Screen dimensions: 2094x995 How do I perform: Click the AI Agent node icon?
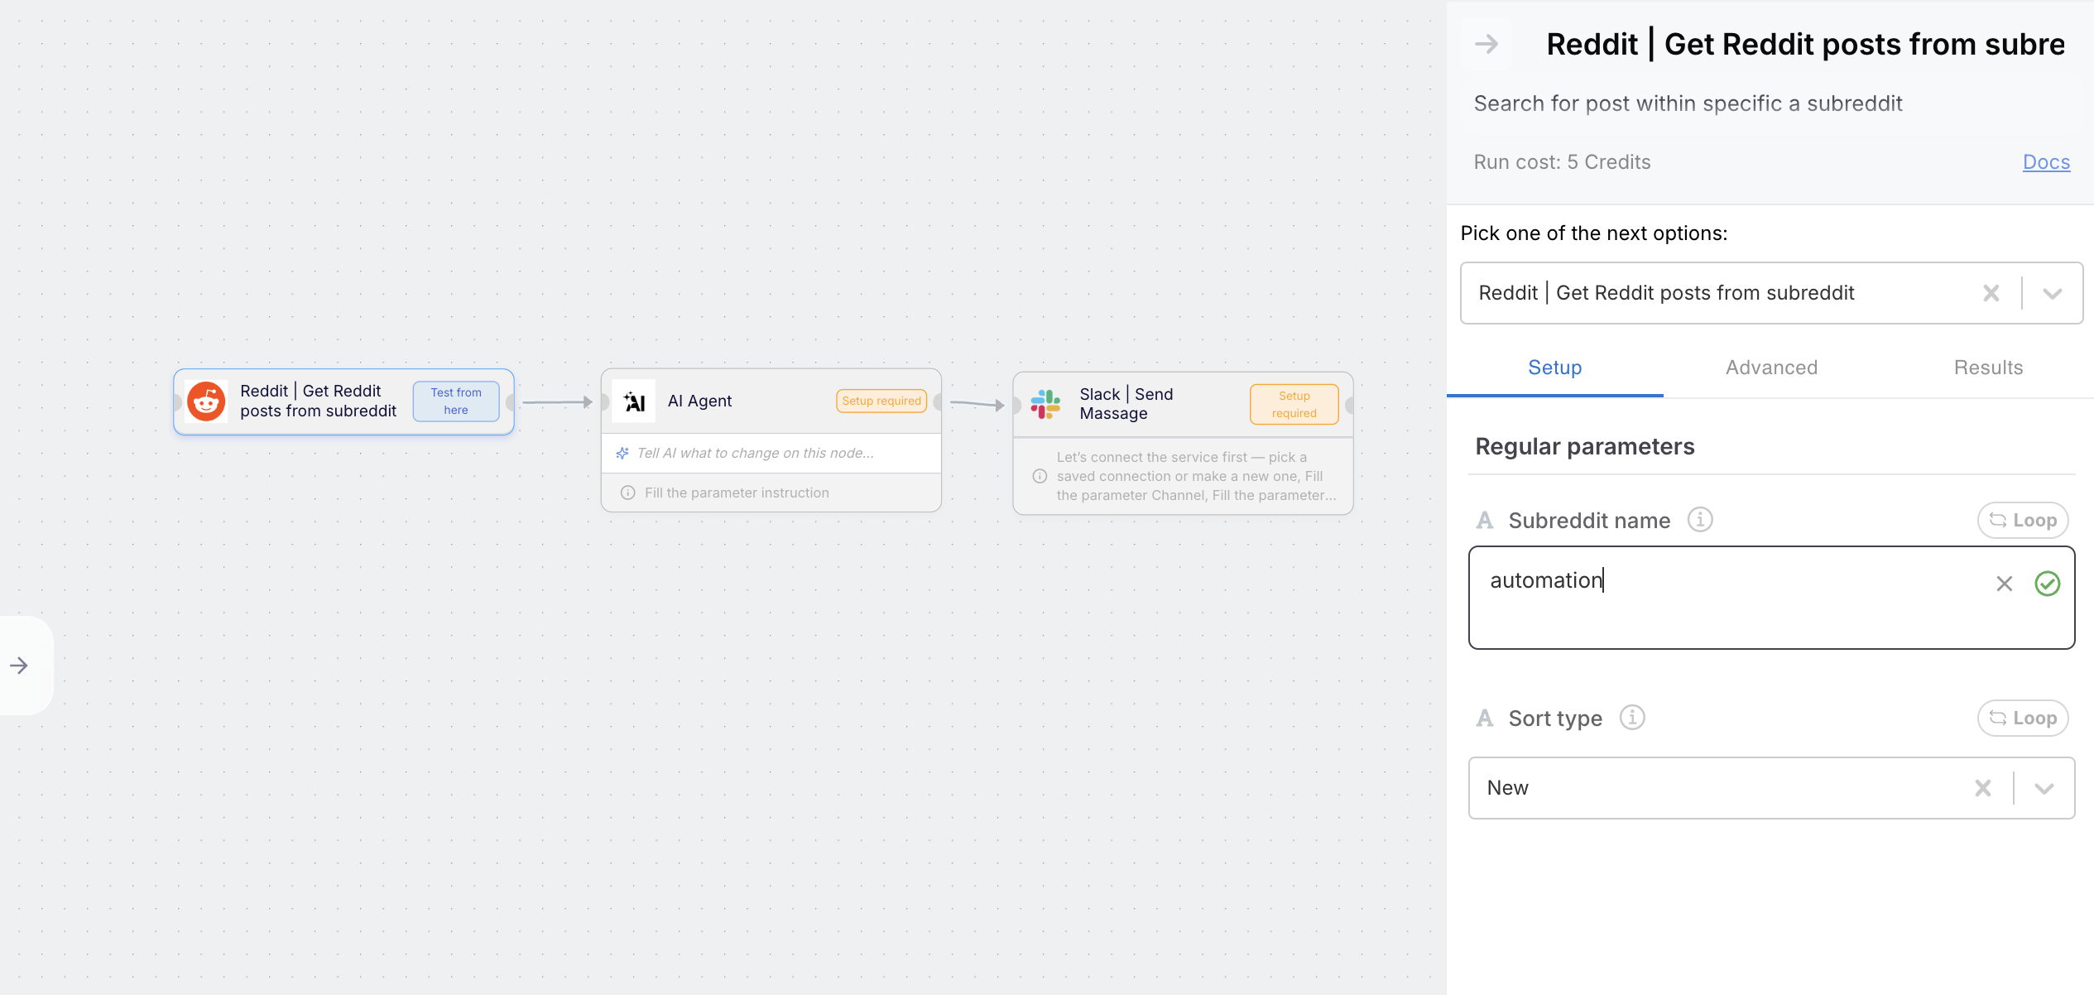[634, 401]
